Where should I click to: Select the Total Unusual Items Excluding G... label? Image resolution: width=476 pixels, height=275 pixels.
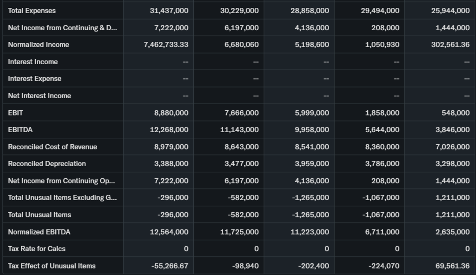(x=62, y=198)
